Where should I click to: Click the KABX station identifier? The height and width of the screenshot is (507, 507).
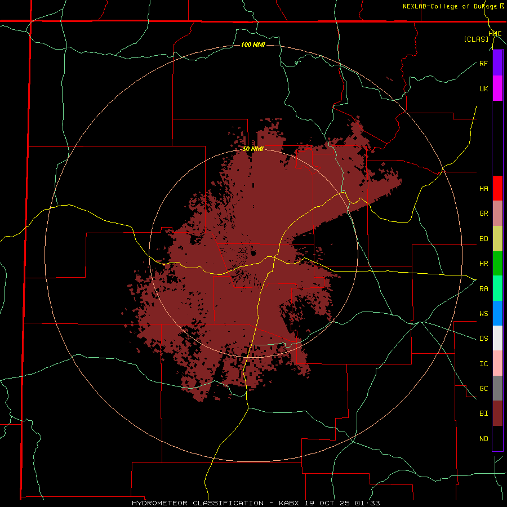pyautogui.click(x=290, y=503)
